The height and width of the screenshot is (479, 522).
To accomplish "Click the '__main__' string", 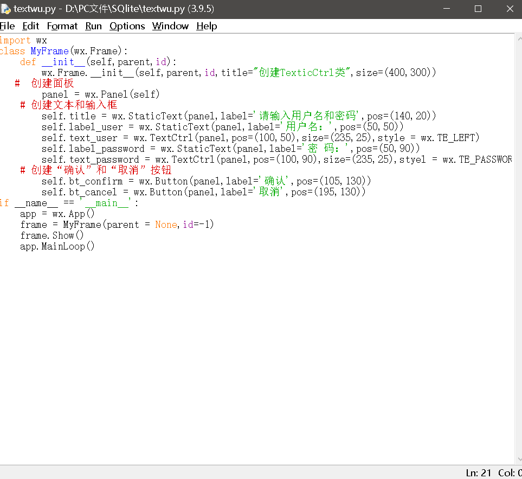I will (x=106, y=203).
